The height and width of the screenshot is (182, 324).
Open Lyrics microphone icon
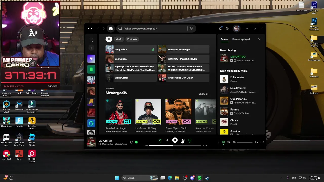218,142
